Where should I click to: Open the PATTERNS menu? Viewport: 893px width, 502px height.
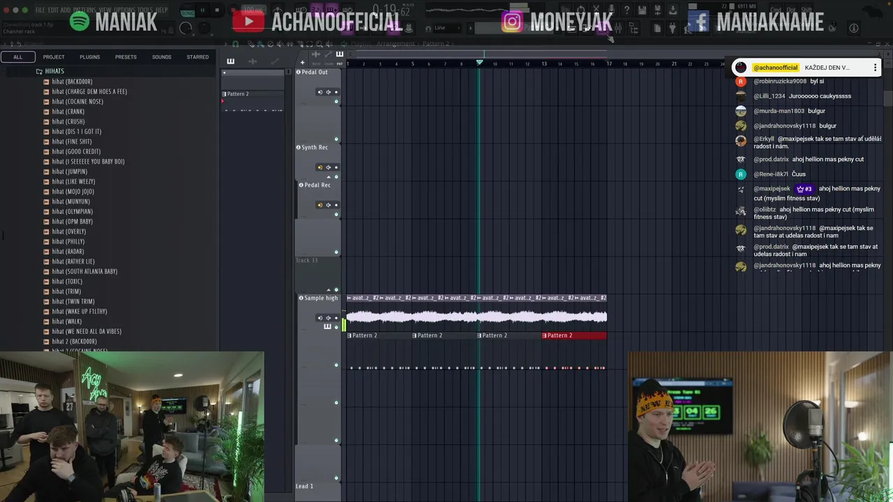point(84,10)
